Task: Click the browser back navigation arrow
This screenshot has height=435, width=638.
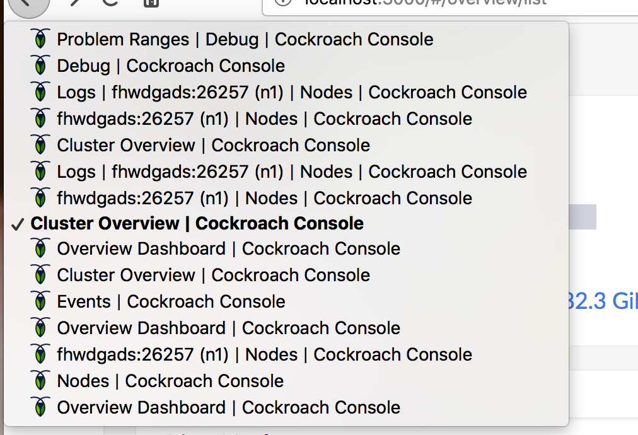Action: point(29,4)
